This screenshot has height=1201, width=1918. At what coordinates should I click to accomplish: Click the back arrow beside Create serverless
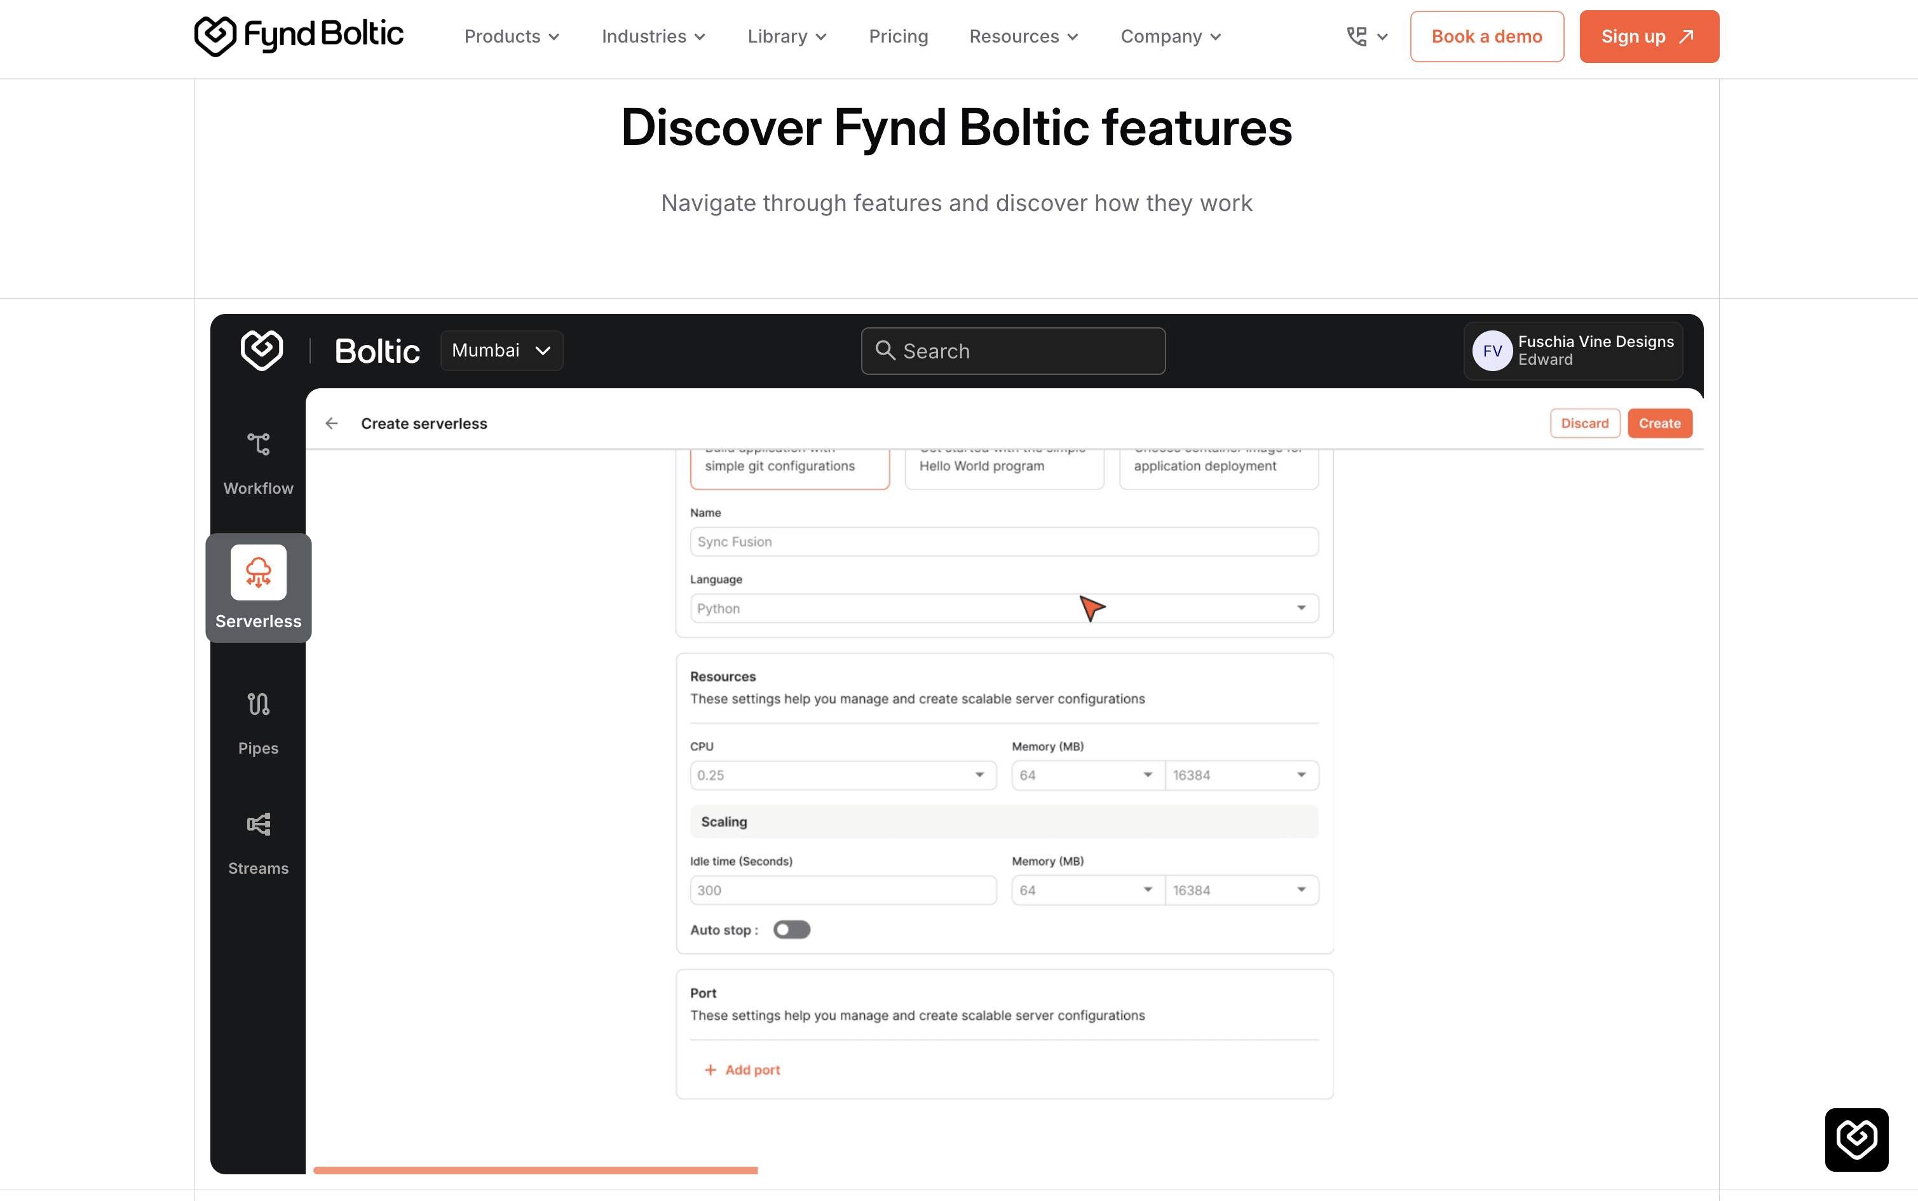332,423
